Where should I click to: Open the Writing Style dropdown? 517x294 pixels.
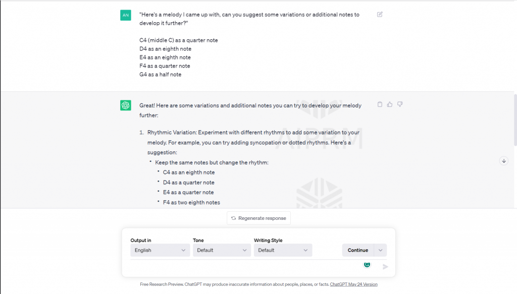283,250
